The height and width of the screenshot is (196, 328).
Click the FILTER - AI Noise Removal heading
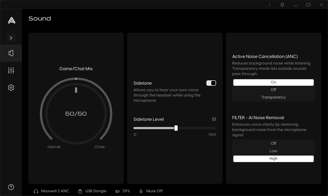(258, 118)
